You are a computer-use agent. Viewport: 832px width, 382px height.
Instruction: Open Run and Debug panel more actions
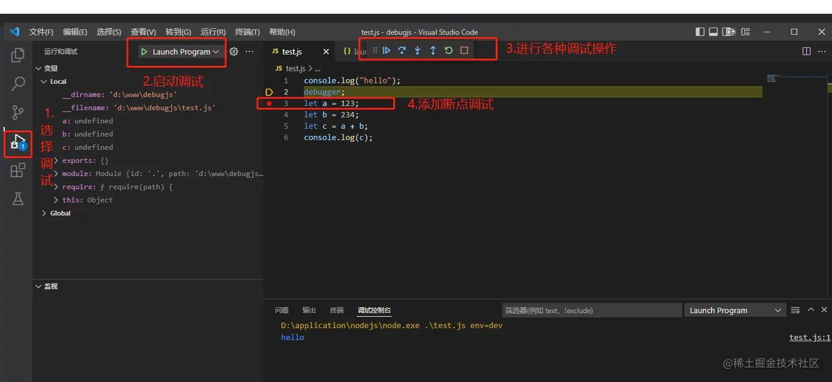(x=249, y=52)
